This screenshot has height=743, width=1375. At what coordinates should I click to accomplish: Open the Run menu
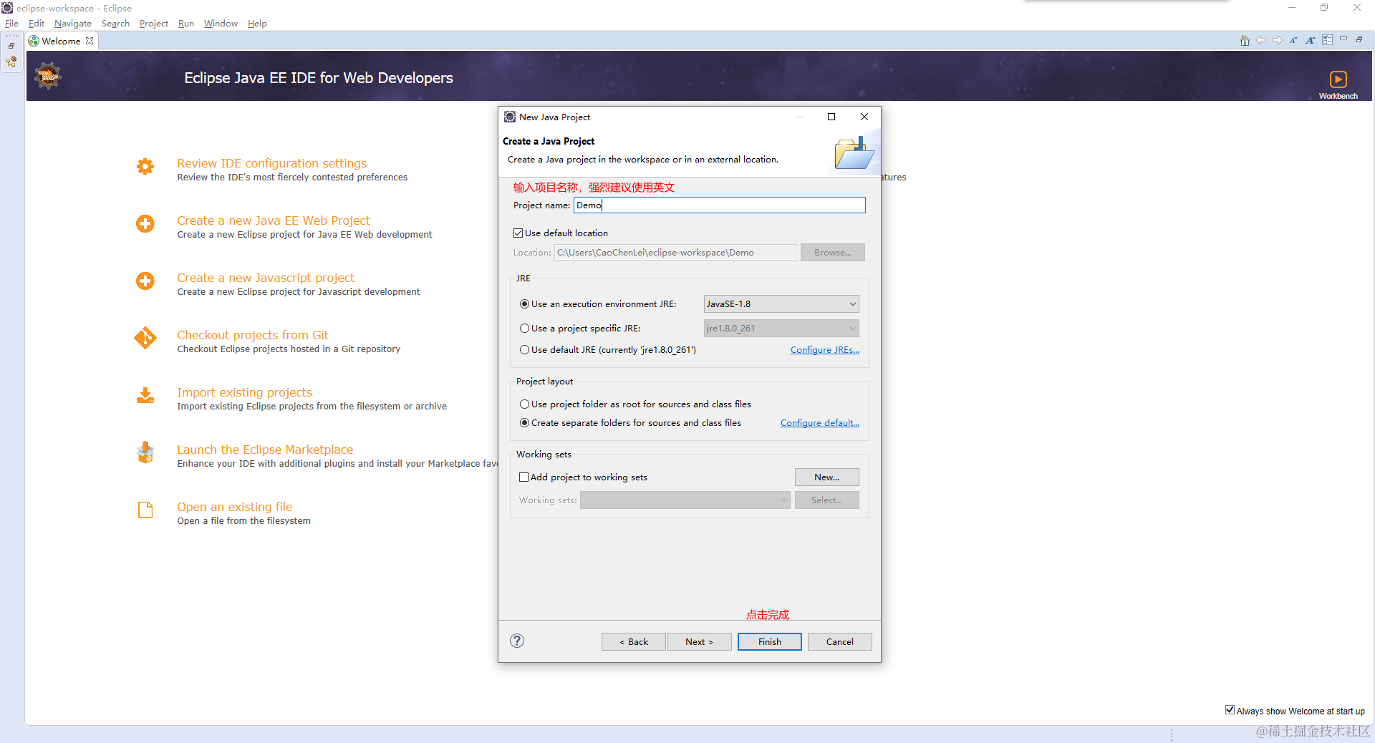click(x=186, y=23)
